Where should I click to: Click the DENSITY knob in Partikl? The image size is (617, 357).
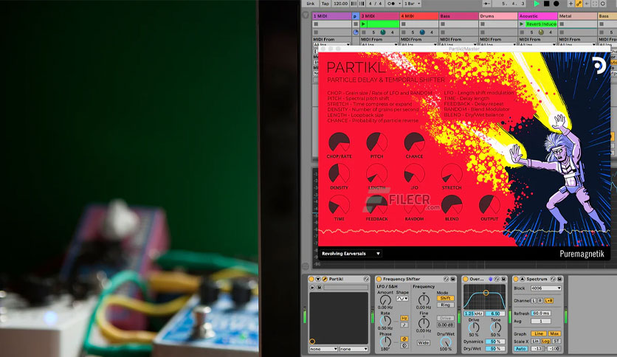tap(339, 173)
